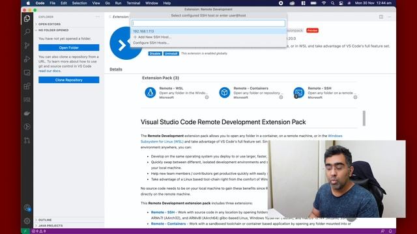Open errors and warnings count in status bar

[x=39, y=231]
